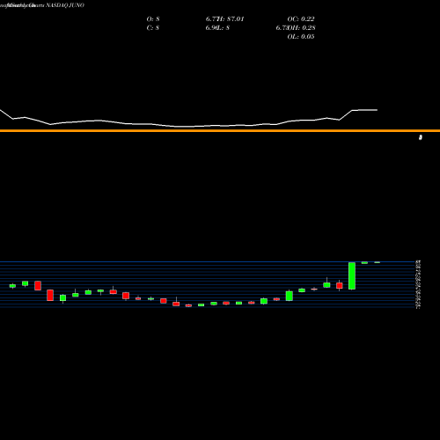Click the 'OL: 0.05' reading
440x440 pixels.
coord(301,37)
